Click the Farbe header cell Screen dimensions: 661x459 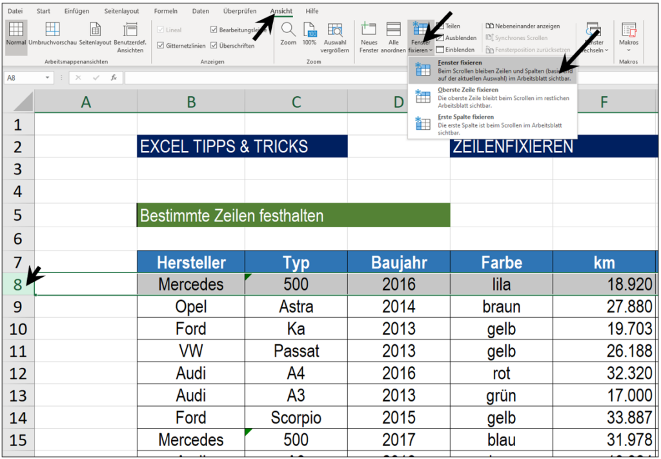(x=502, y=262)
